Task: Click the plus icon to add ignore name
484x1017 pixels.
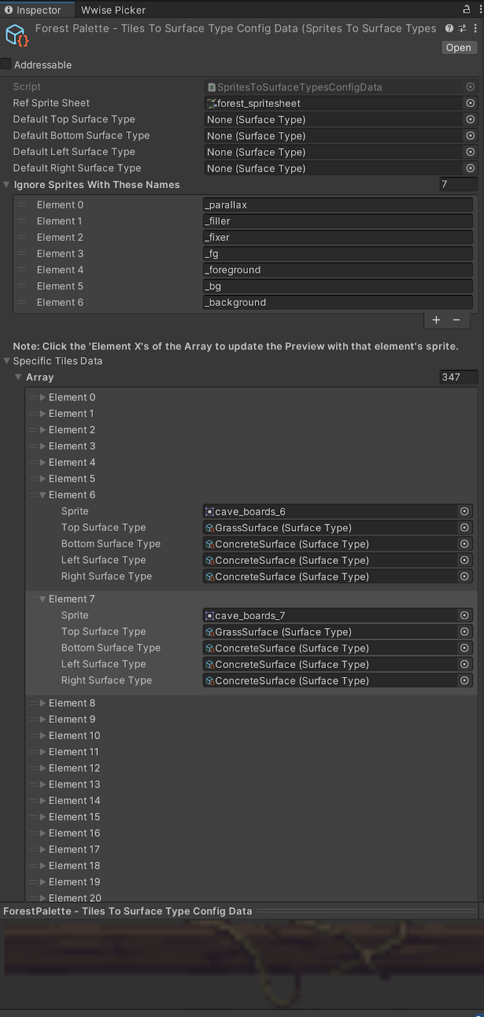Action: [x=436, y=320]
